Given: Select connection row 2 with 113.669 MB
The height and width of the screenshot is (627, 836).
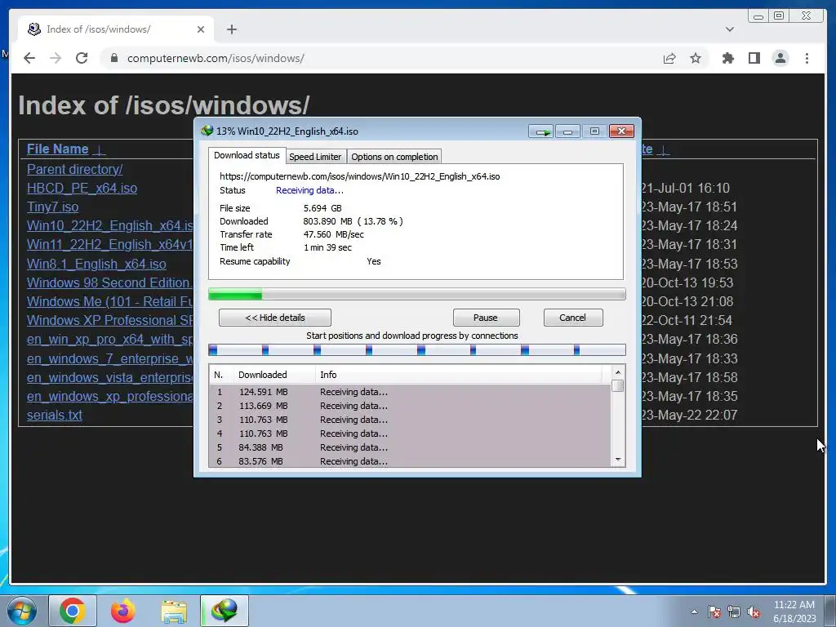Looking at the screenshot, I should click(x=410, y=406).
